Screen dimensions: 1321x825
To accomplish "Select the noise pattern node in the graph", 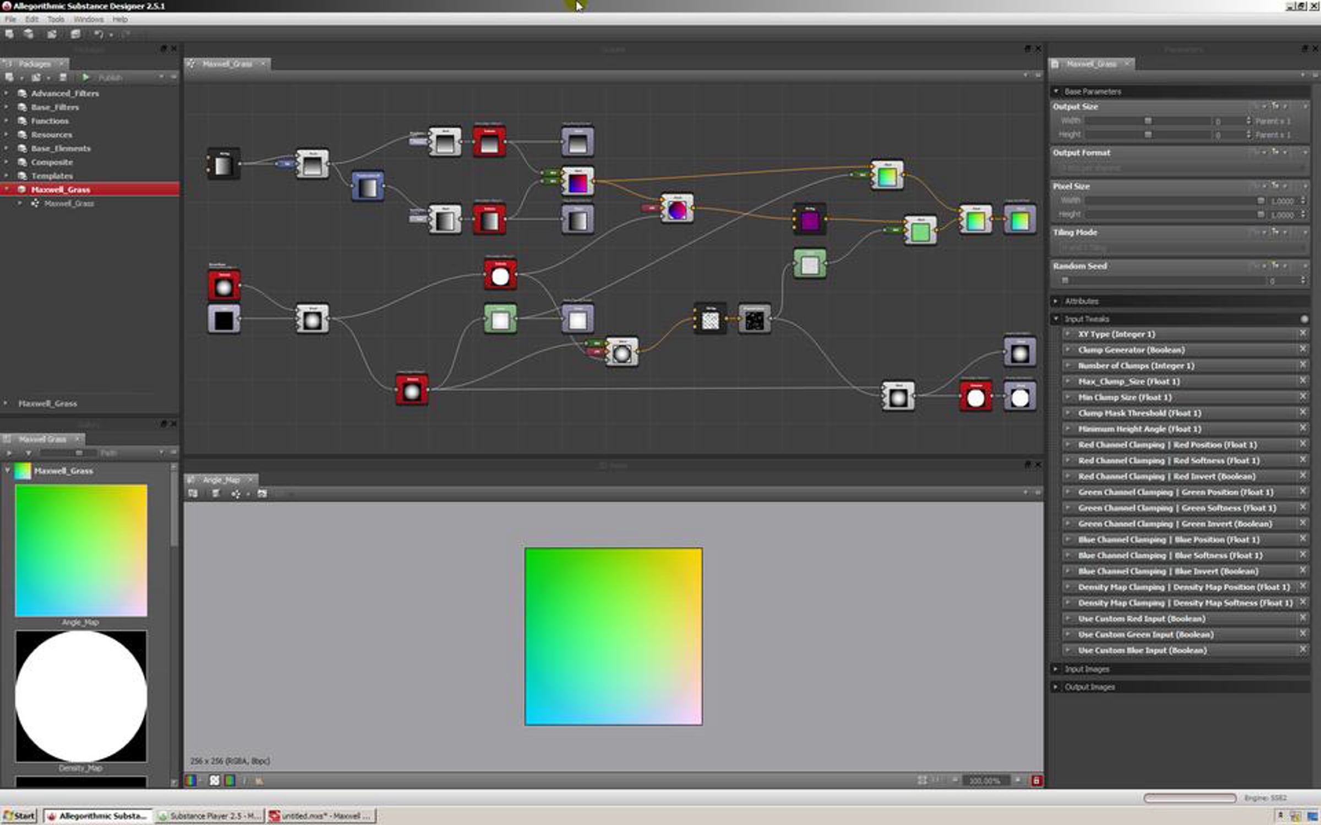I will tap(755, 320).
